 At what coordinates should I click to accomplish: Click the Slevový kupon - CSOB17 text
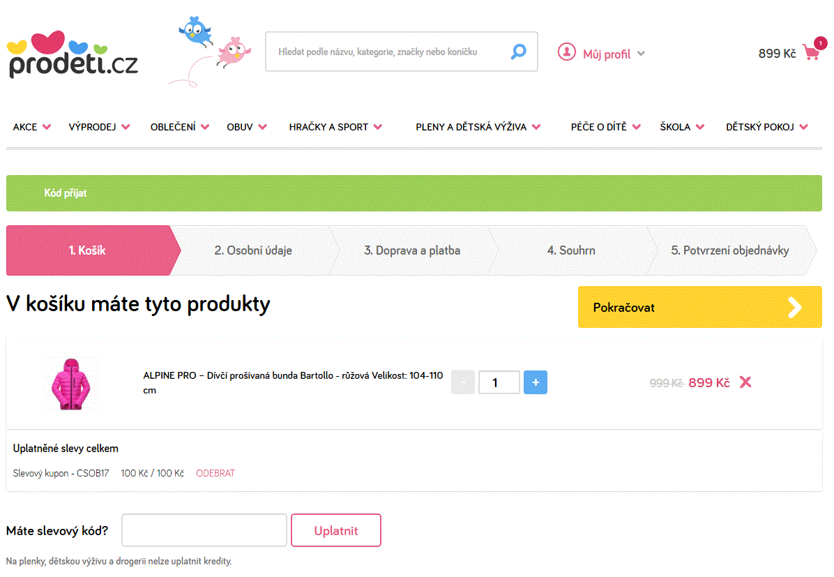[61, 473]
